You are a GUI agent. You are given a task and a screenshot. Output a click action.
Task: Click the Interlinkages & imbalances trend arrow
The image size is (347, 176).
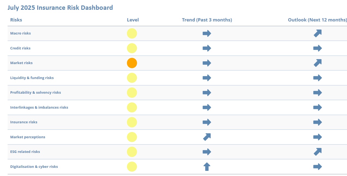[x=207, y=107]
